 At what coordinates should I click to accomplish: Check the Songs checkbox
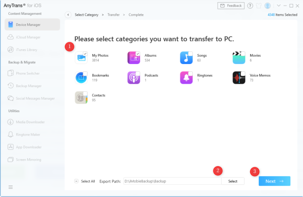coord(190,54)
